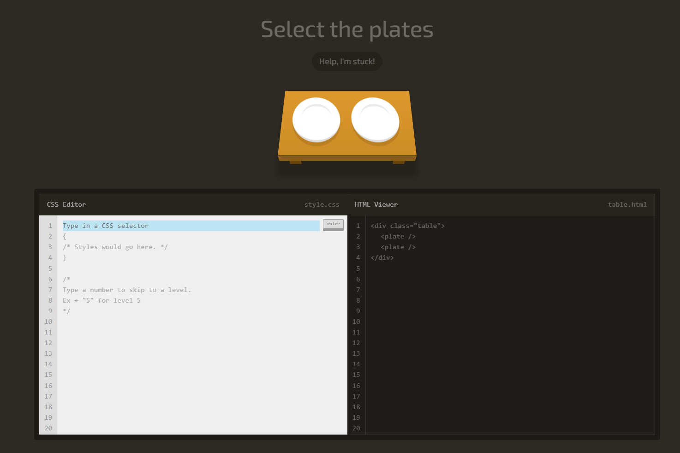Click the style.css file label
680x453 pixels.
[322, 204]
